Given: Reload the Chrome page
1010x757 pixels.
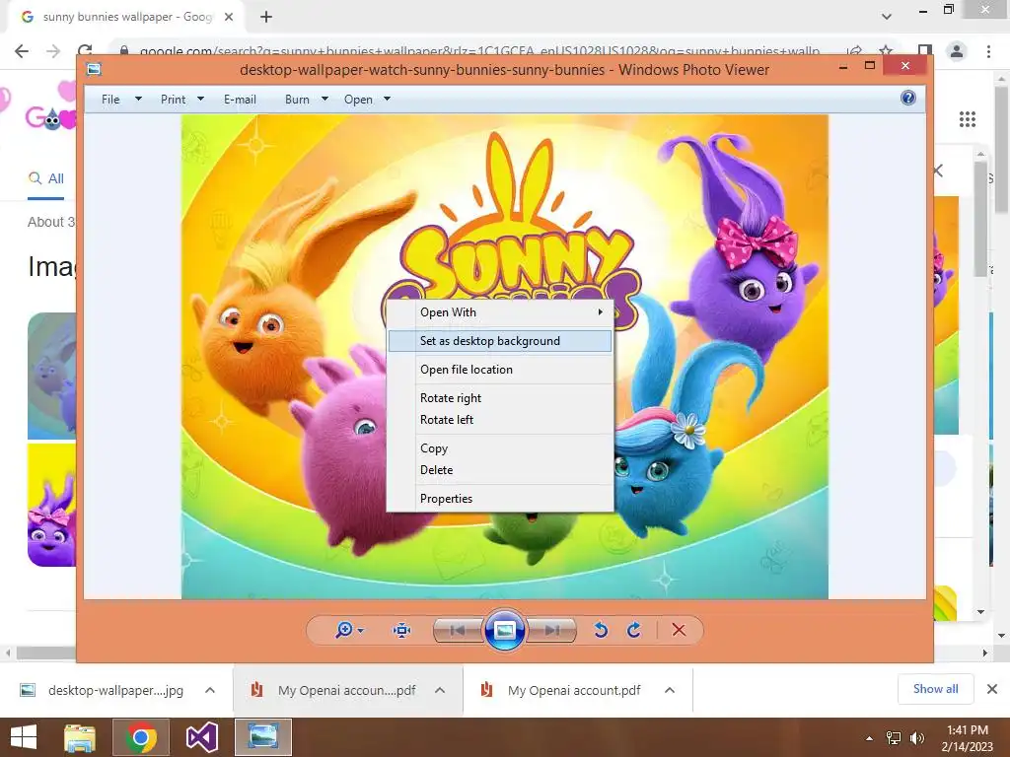Looking at the screenshot, I should click(85, 51).
